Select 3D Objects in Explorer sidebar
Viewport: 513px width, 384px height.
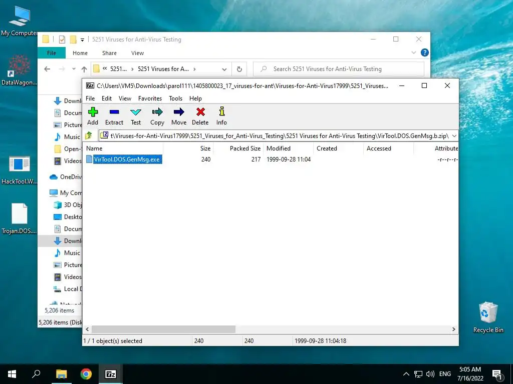coord(68,204)
